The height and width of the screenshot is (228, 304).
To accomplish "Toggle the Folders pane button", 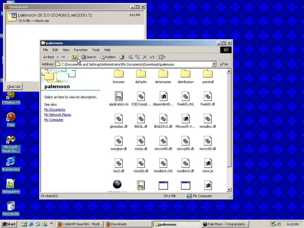I will tap(108, 57).
